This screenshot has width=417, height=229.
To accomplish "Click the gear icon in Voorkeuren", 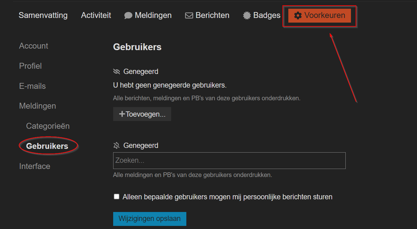I will (x=298, y=15).
